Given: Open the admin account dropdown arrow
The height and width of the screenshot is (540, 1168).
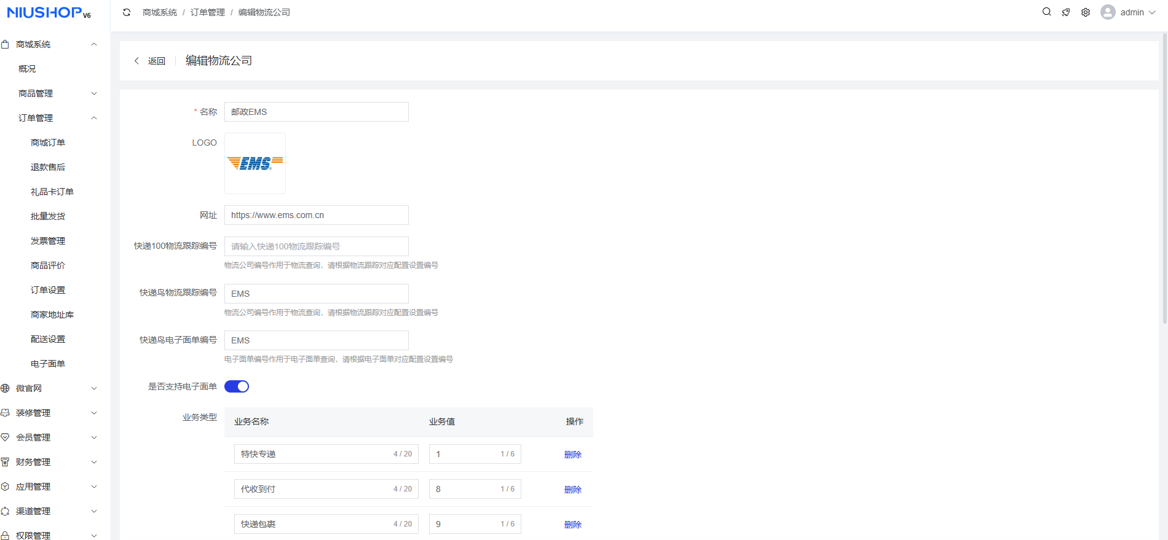Looking at the screenshot, I should pos(1152,12).
